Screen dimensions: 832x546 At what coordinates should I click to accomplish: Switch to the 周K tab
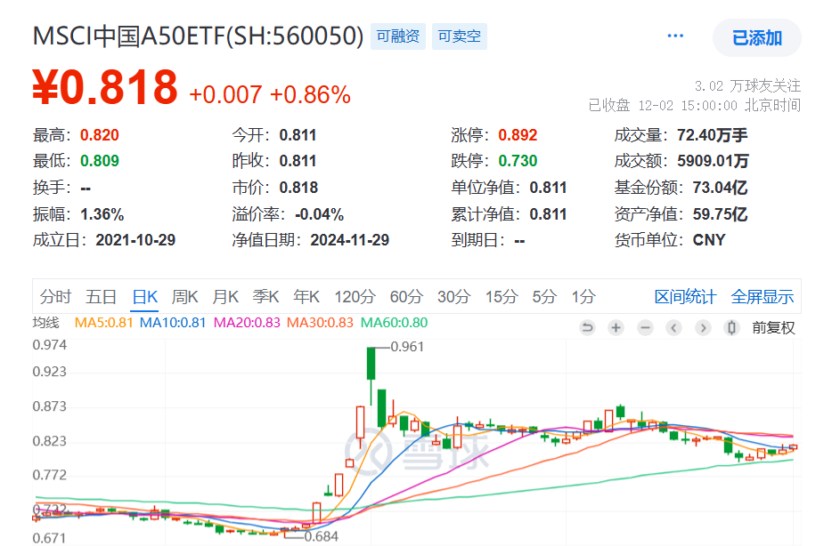(x=184, y=297)
